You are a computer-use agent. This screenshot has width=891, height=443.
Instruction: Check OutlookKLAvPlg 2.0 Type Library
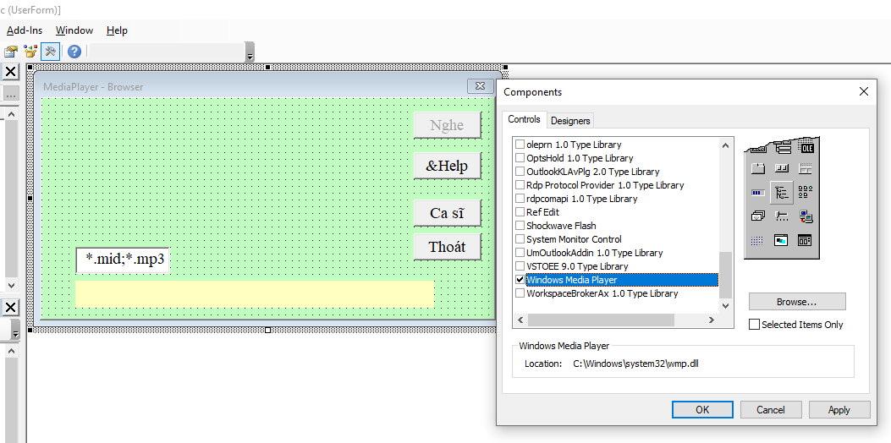(x=520, y=172)
